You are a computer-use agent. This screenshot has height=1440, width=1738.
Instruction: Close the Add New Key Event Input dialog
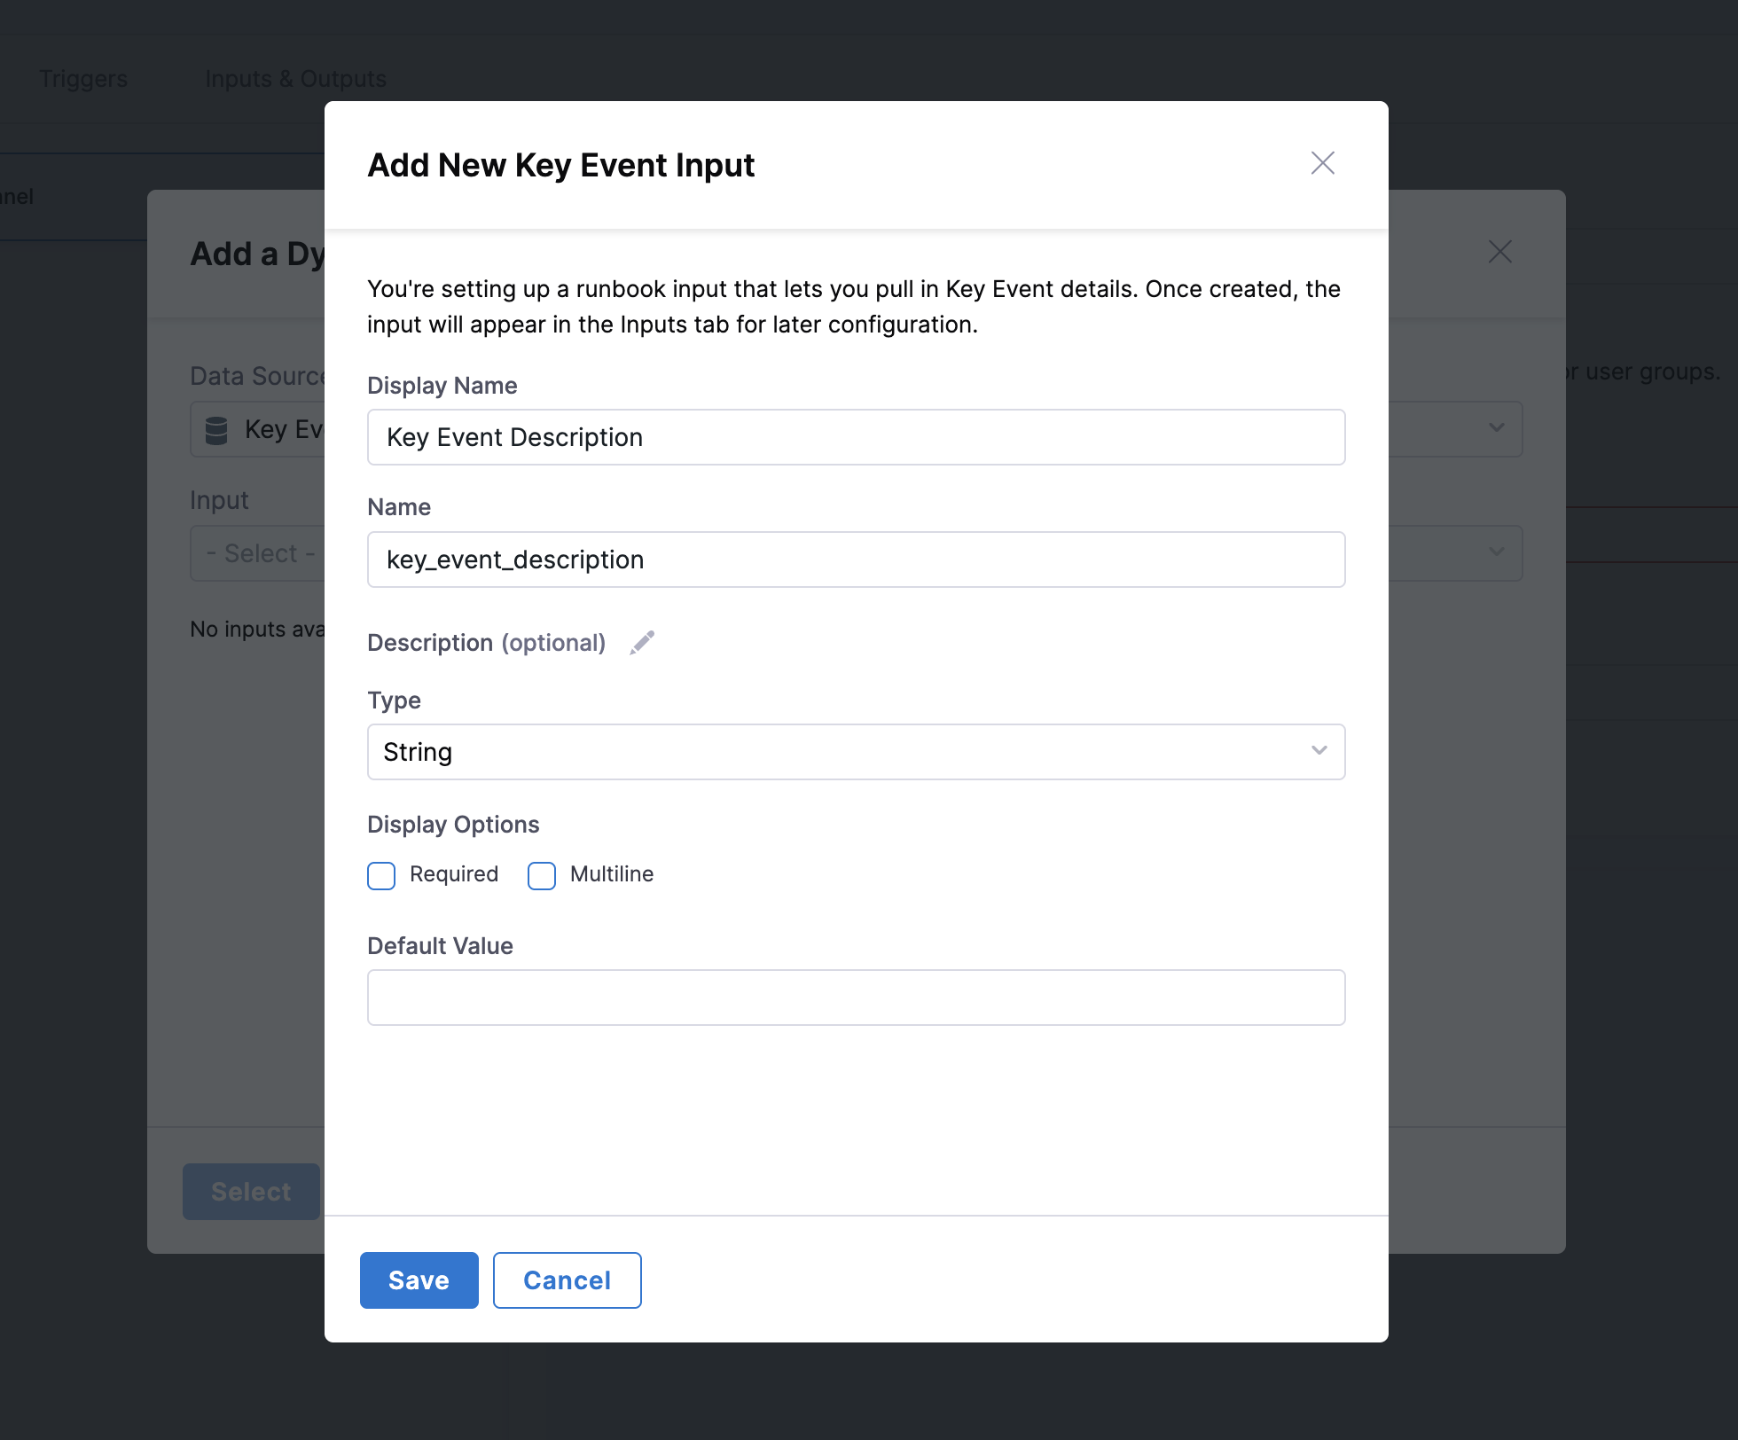pyautogui.click(x=1322, y=164)
